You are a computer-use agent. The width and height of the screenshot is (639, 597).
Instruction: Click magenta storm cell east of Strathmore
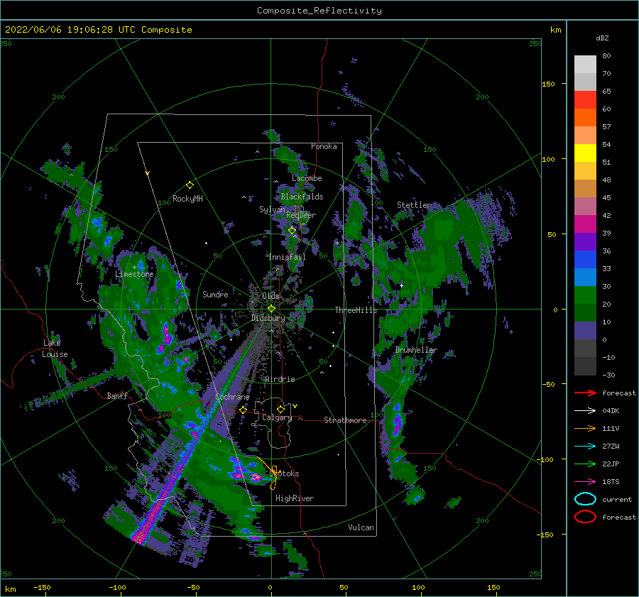[398, 423]
